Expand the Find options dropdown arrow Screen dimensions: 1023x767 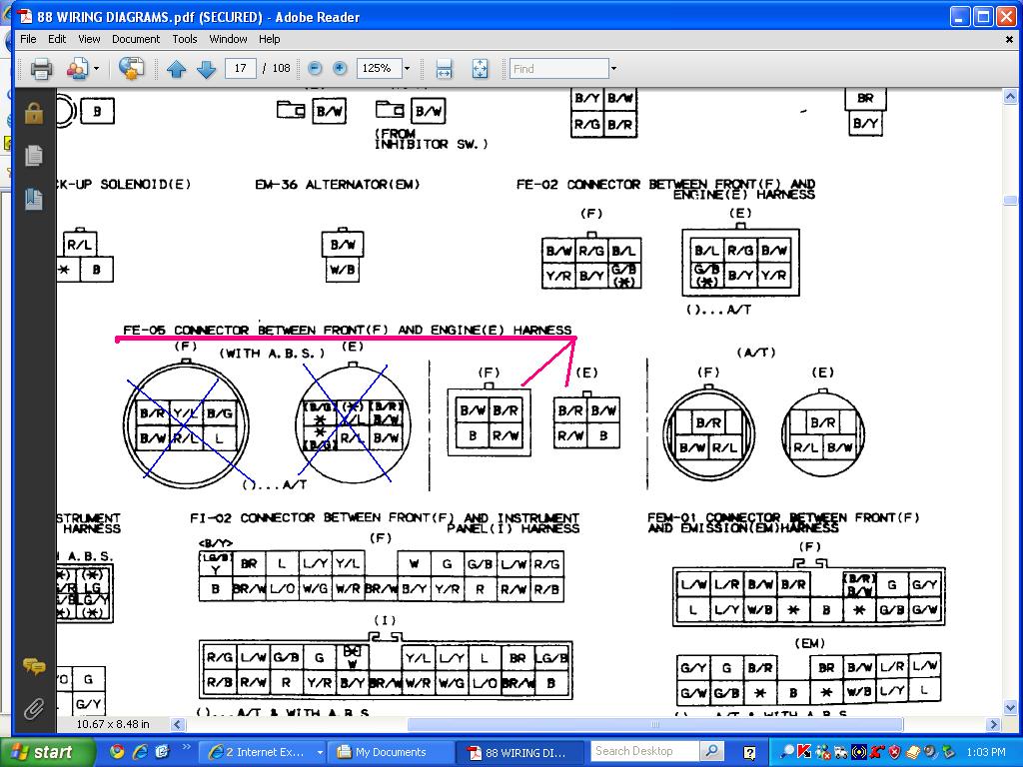pyautogui.click(x=613, y=69)
